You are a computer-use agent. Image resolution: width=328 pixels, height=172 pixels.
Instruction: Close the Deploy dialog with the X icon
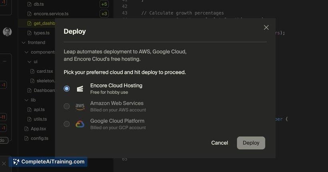point(266,28)
